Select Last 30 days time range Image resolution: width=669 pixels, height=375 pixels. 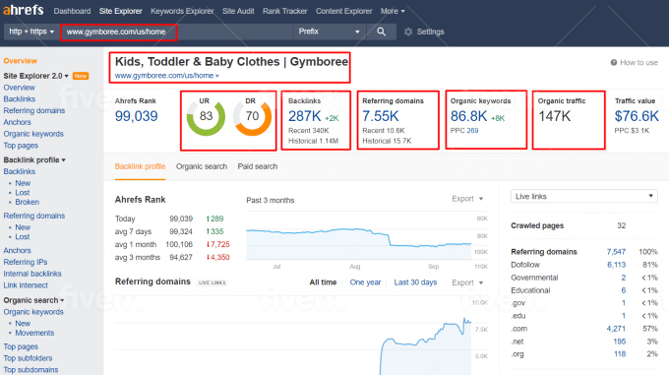tap(415, 282)
